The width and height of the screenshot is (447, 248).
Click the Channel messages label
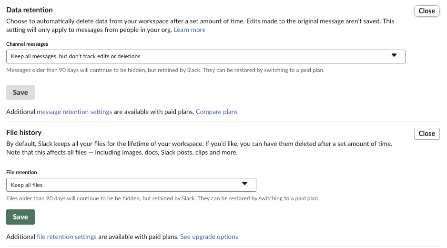coord(27,44)
